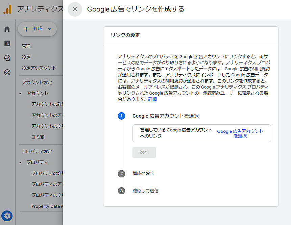The width and height of the screenshot is (291, 225).
Task: Select step 2 構成の設定
Action: point(143,174)
